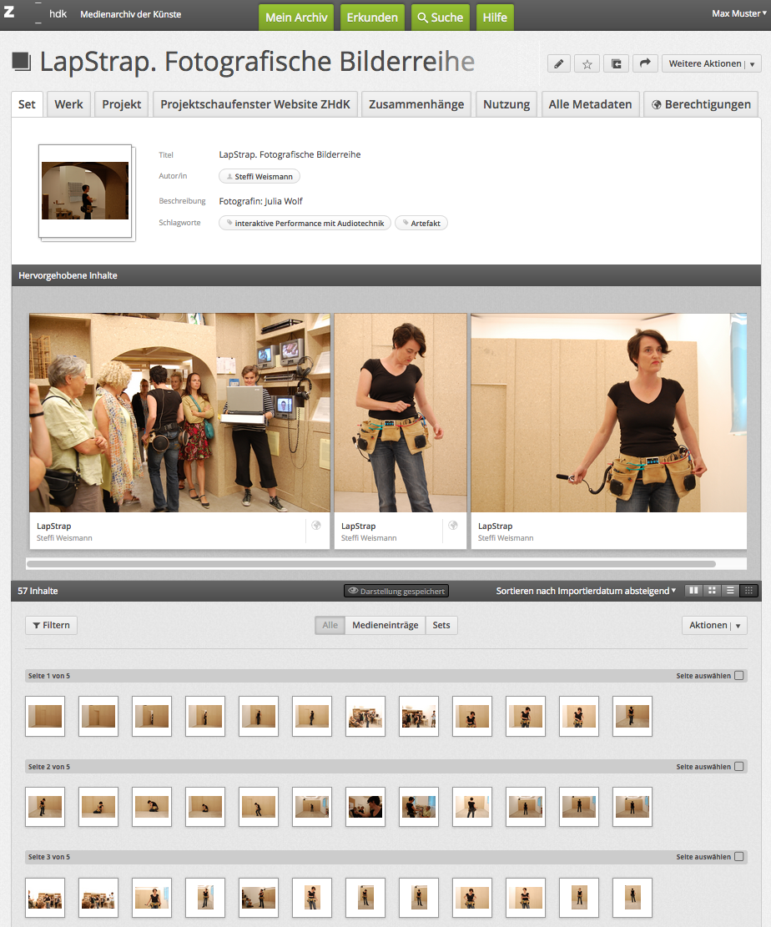
Task: Open the 'Aktionen' dropdown in content list
Action: (x=713, y=625)
